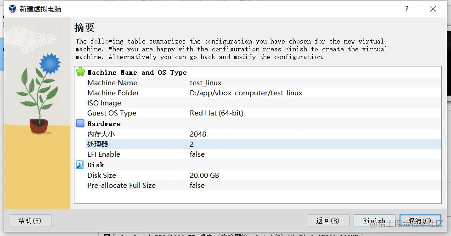Click the Disk section icon
Screen dimensions: 451x236
(x=79, y=165)
